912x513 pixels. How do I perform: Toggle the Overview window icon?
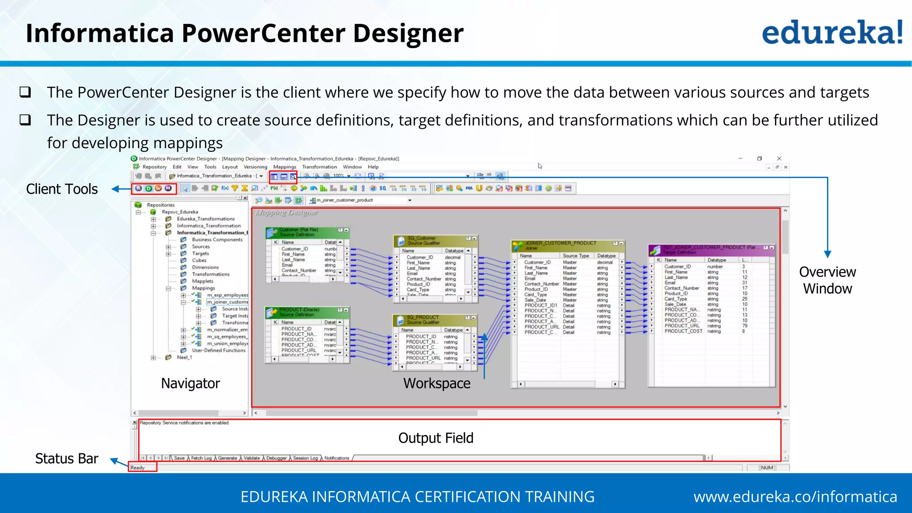[293, 177]
